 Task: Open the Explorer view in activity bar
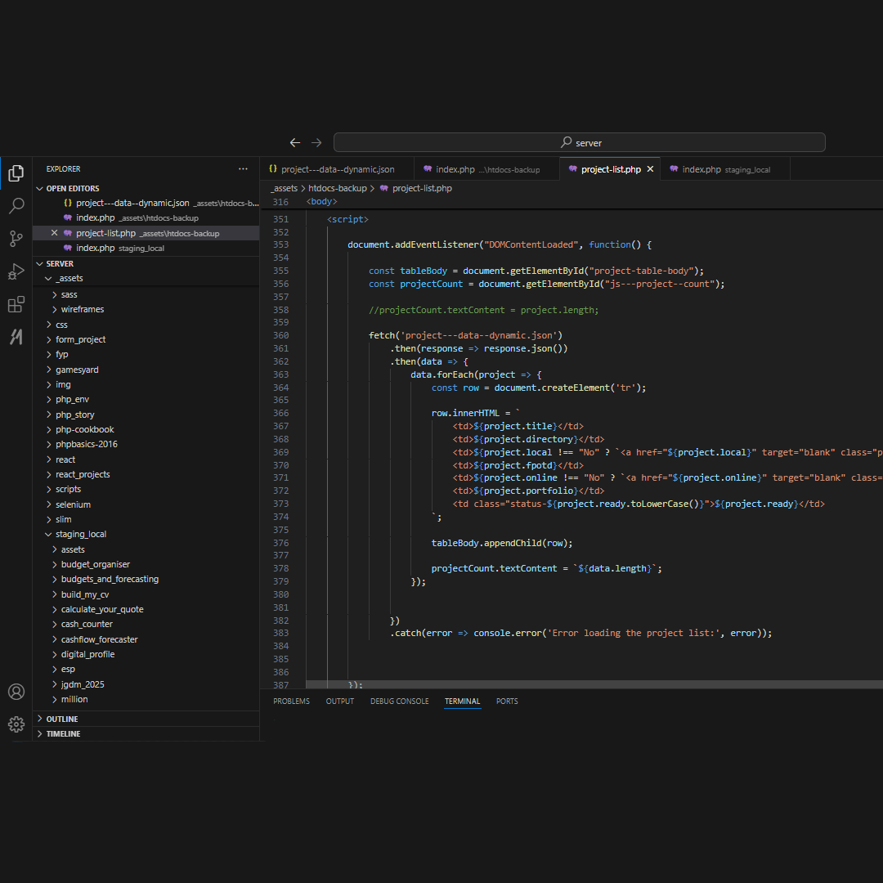[16, 173]
